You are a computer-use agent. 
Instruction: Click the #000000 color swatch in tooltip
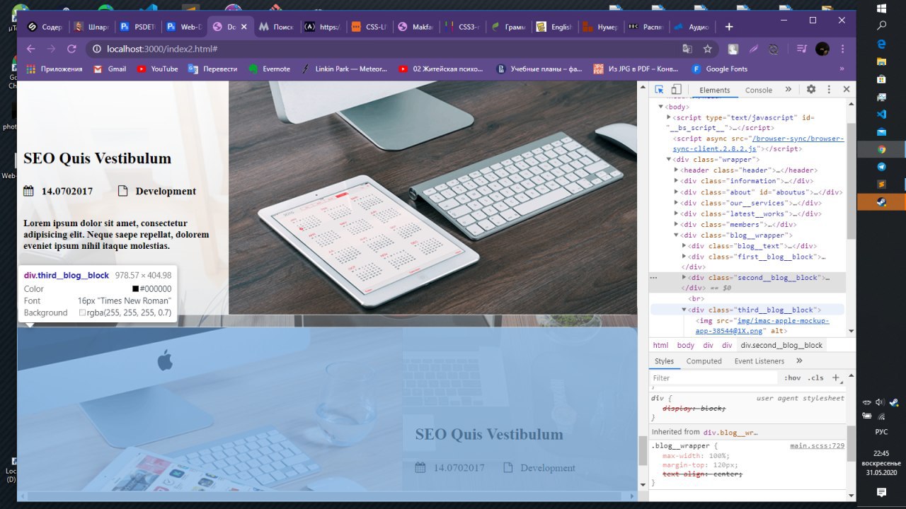coord(135,288)
